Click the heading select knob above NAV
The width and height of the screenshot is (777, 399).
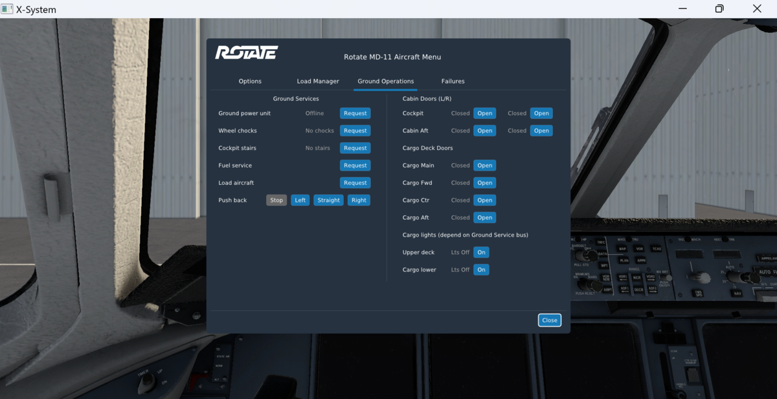[743, 278]
